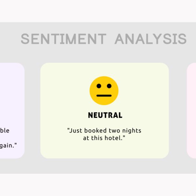Click the letter S starting SENTIMENT heading
Viewport: 196px width, 196px height.
pos(25,39)
